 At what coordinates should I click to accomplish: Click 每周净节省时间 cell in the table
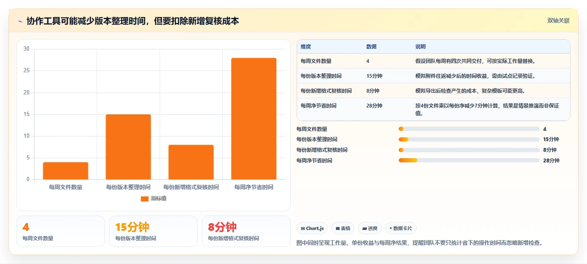318,106
